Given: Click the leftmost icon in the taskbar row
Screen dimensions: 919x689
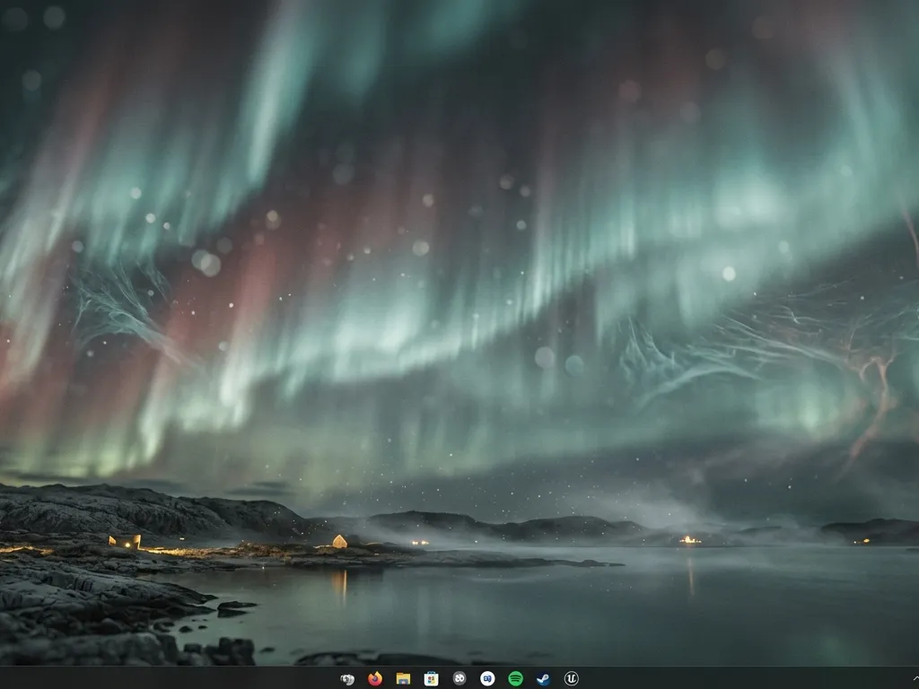Looking at the screenshot, I should click(x=346, y=679).
